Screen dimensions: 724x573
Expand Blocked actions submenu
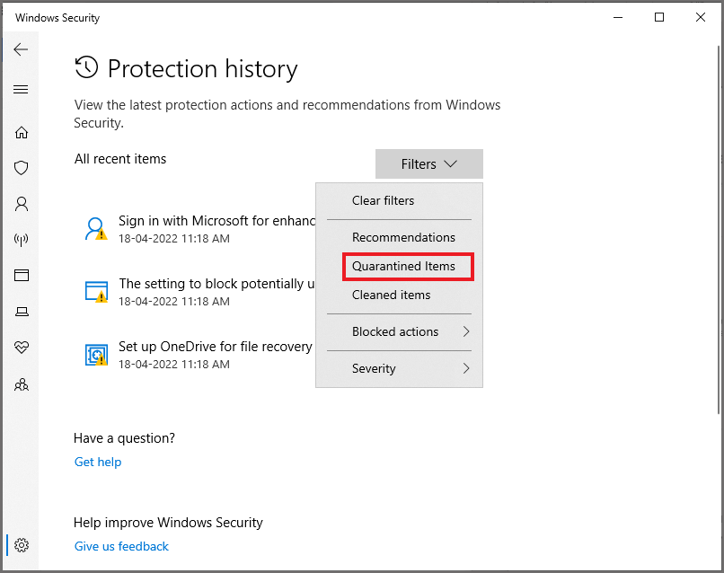click(399, 331)
